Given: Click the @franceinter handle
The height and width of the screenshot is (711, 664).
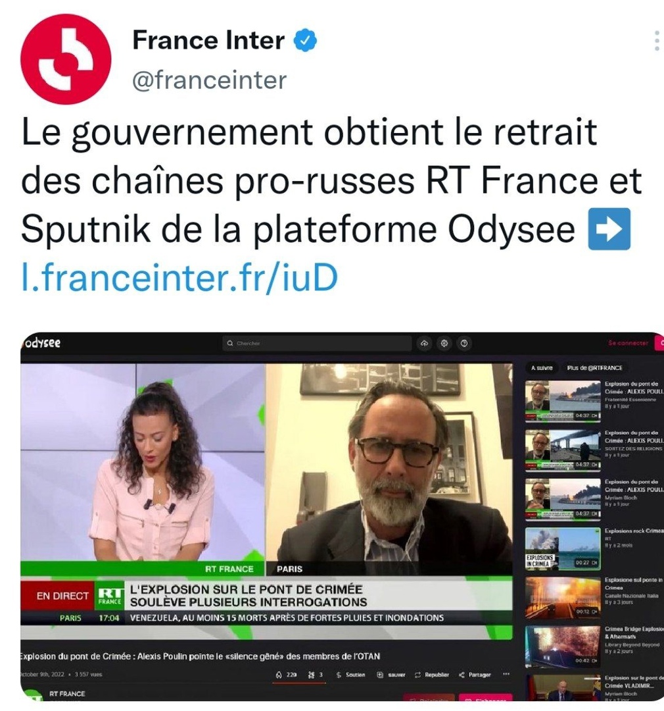Looking at the screenshot, I should 209,80.
